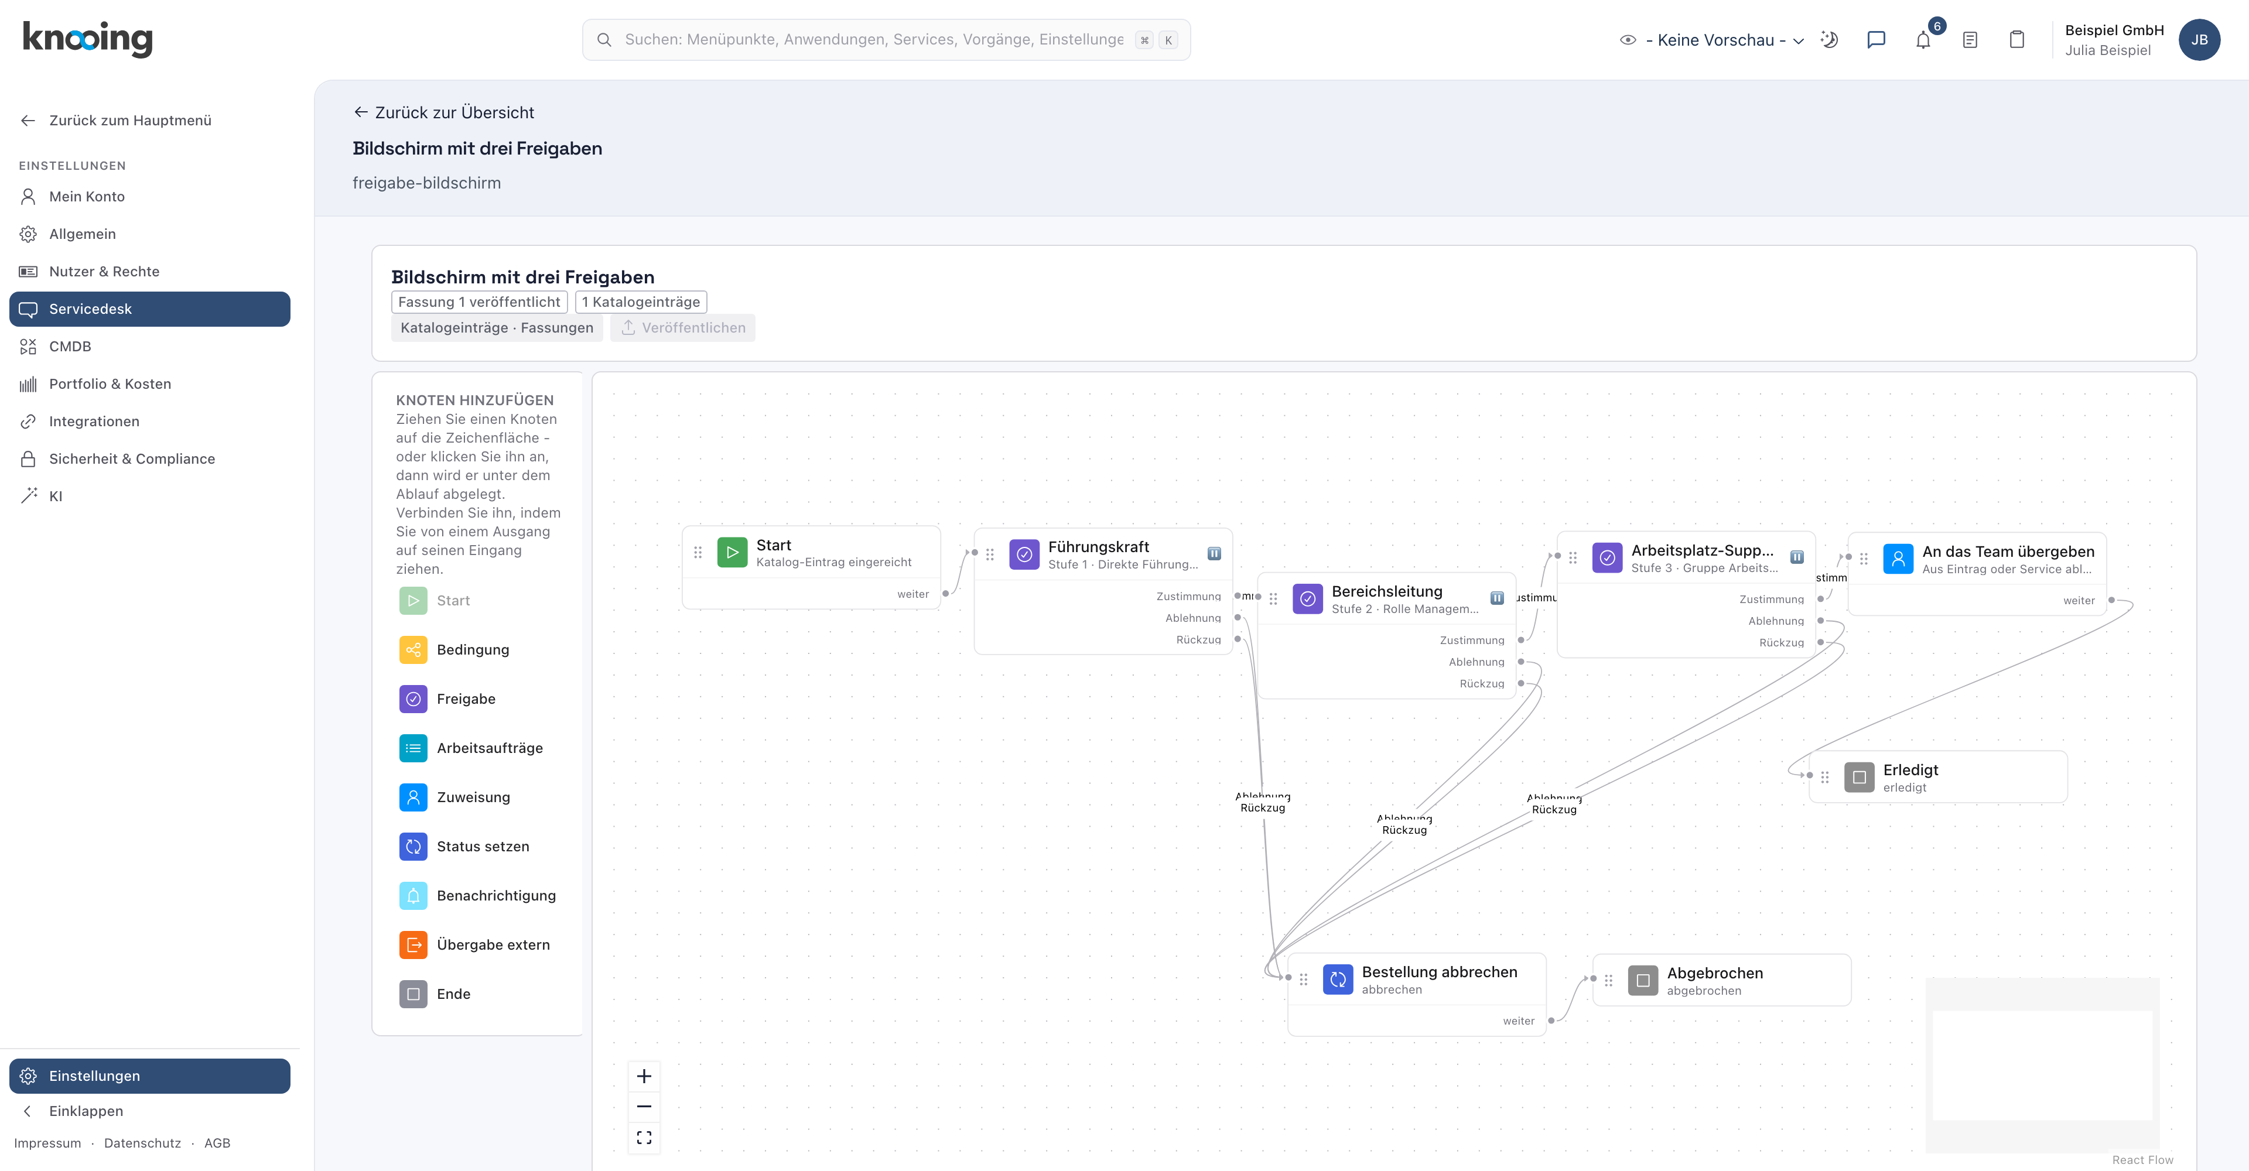Focus the global search field
Image resolution: width=2249 pixels, height=1171 pixels.
886,40
